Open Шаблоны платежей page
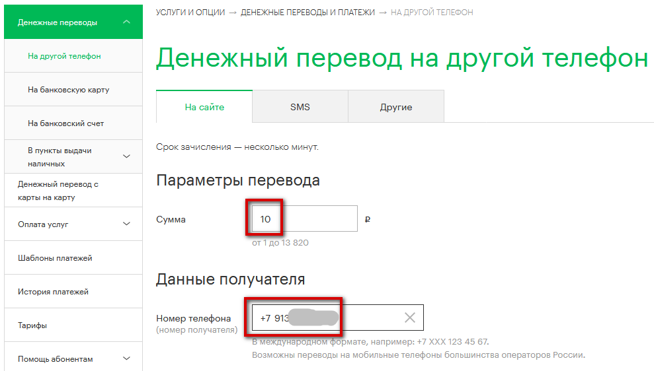 (x=55, y=258)
